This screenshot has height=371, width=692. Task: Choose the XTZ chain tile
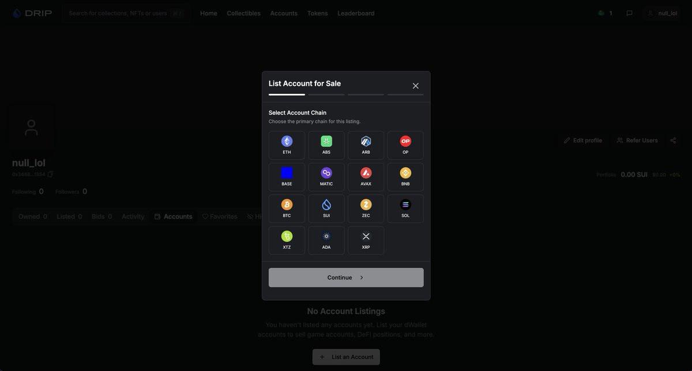point(287,240)
